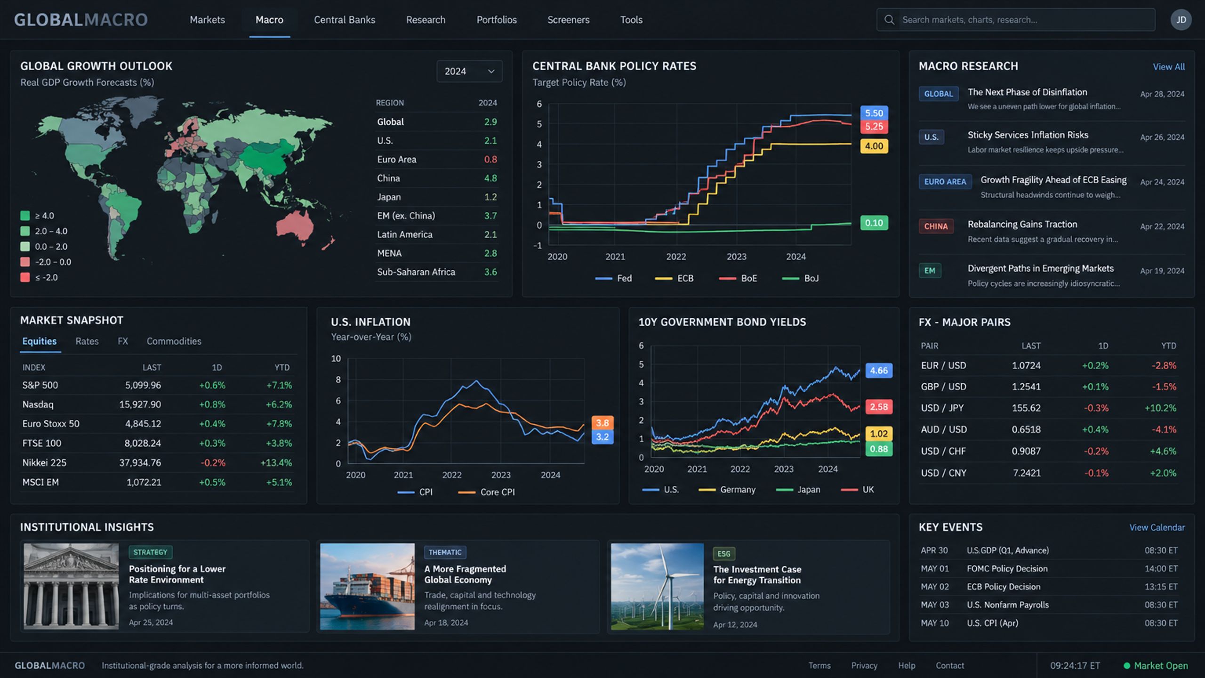
Task: Toggle the Fed series in rates legend
Action: pyautogui.click(x=613, y=278)
